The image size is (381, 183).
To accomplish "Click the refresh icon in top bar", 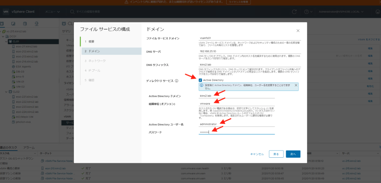I will click(294, 12).
